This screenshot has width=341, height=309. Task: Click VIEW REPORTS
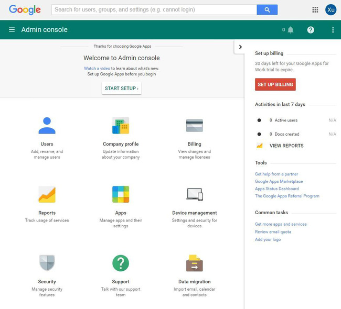[x=286, y=146]
